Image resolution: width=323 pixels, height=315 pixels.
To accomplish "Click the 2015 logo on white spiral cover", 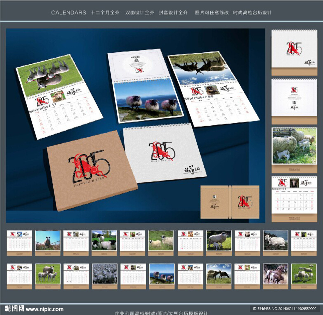I will 162,151.
